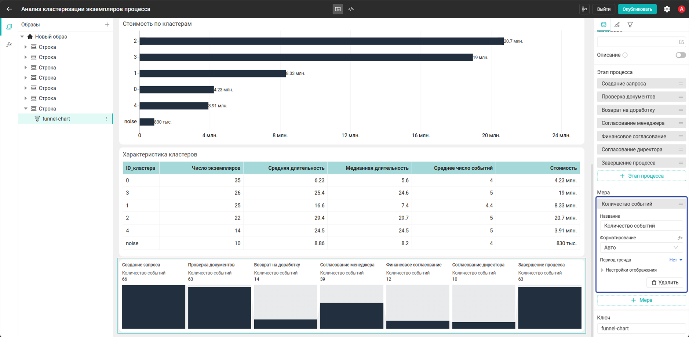
Task: Add a new Этап процесса
Action: (641, 176)
